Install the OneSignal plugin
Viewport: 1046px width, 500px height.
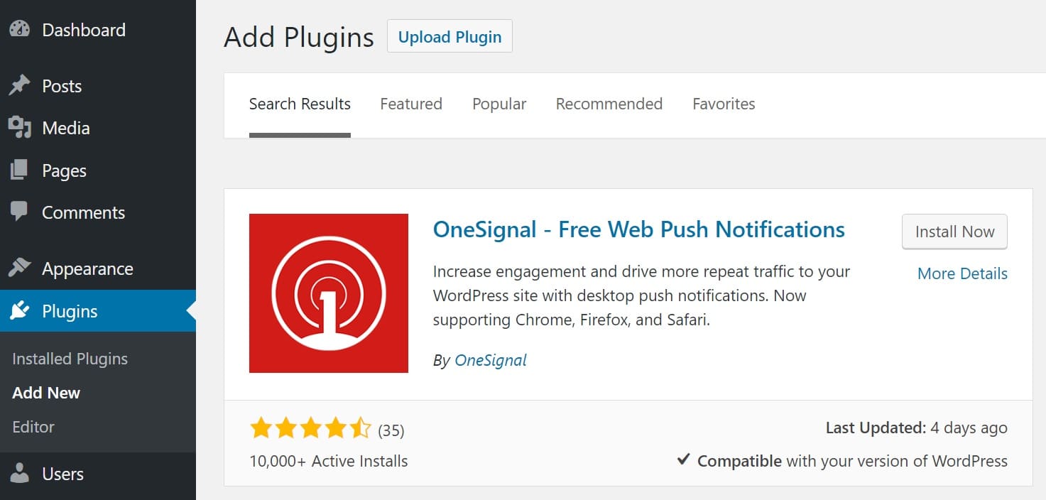(x=954, y=232)
